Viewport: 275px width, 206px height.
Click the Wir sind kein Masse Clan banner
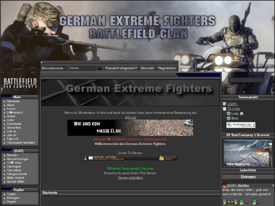130,128
